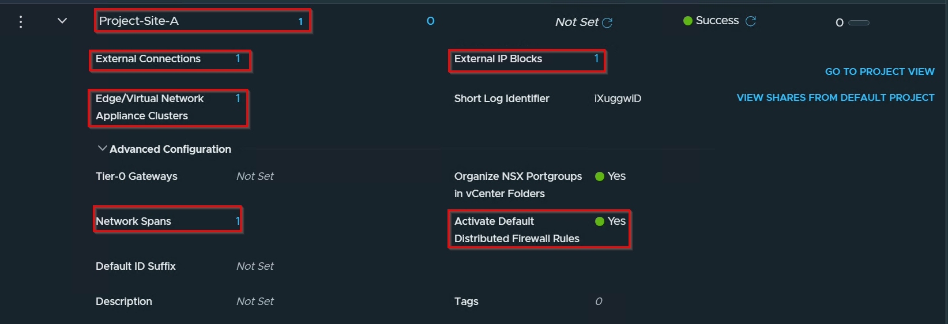Refresh the Not Set status icon
Viewport: 948px width, 324px height.
coord(607,22)
